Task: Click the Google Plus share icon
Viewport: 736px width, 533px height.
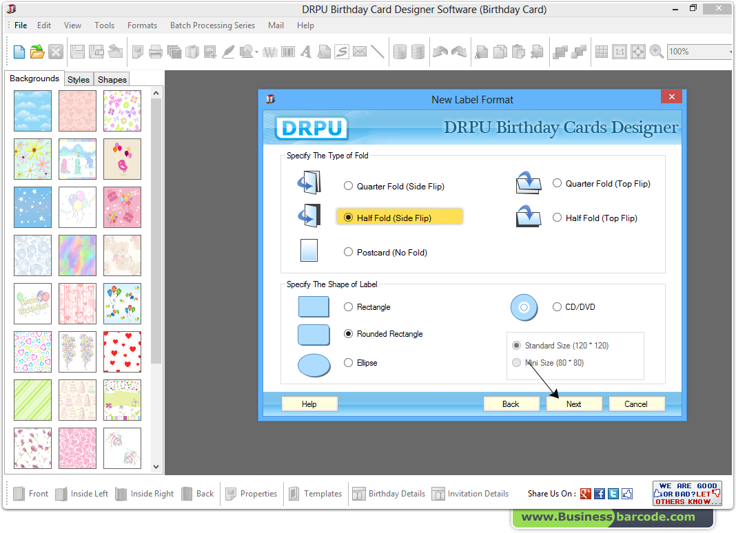Action: 585,494
